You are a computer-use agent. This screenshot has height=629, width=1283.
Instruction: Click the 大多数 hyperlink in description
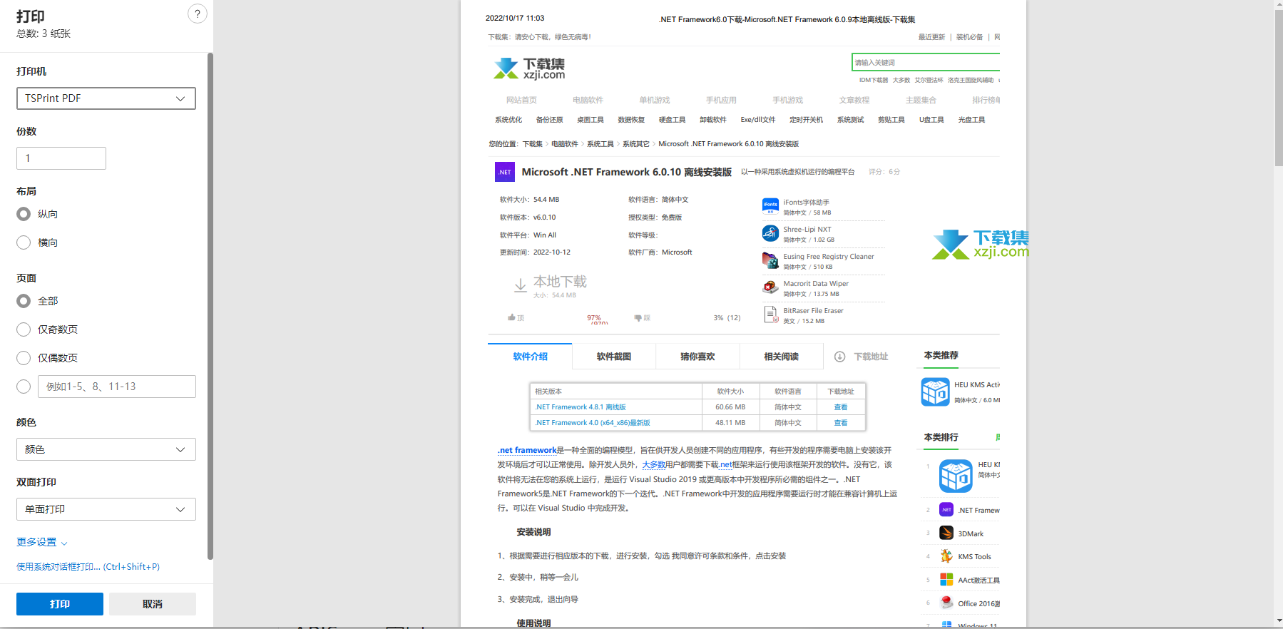(653, 464)
